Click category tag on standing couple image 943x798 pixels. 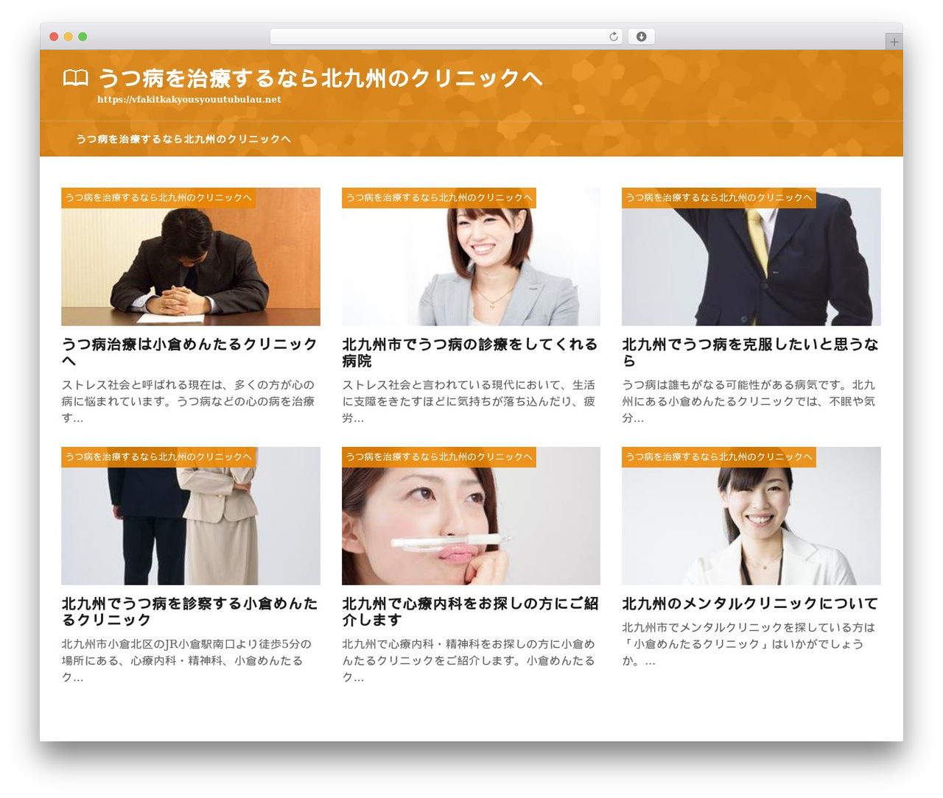point(158,456)
